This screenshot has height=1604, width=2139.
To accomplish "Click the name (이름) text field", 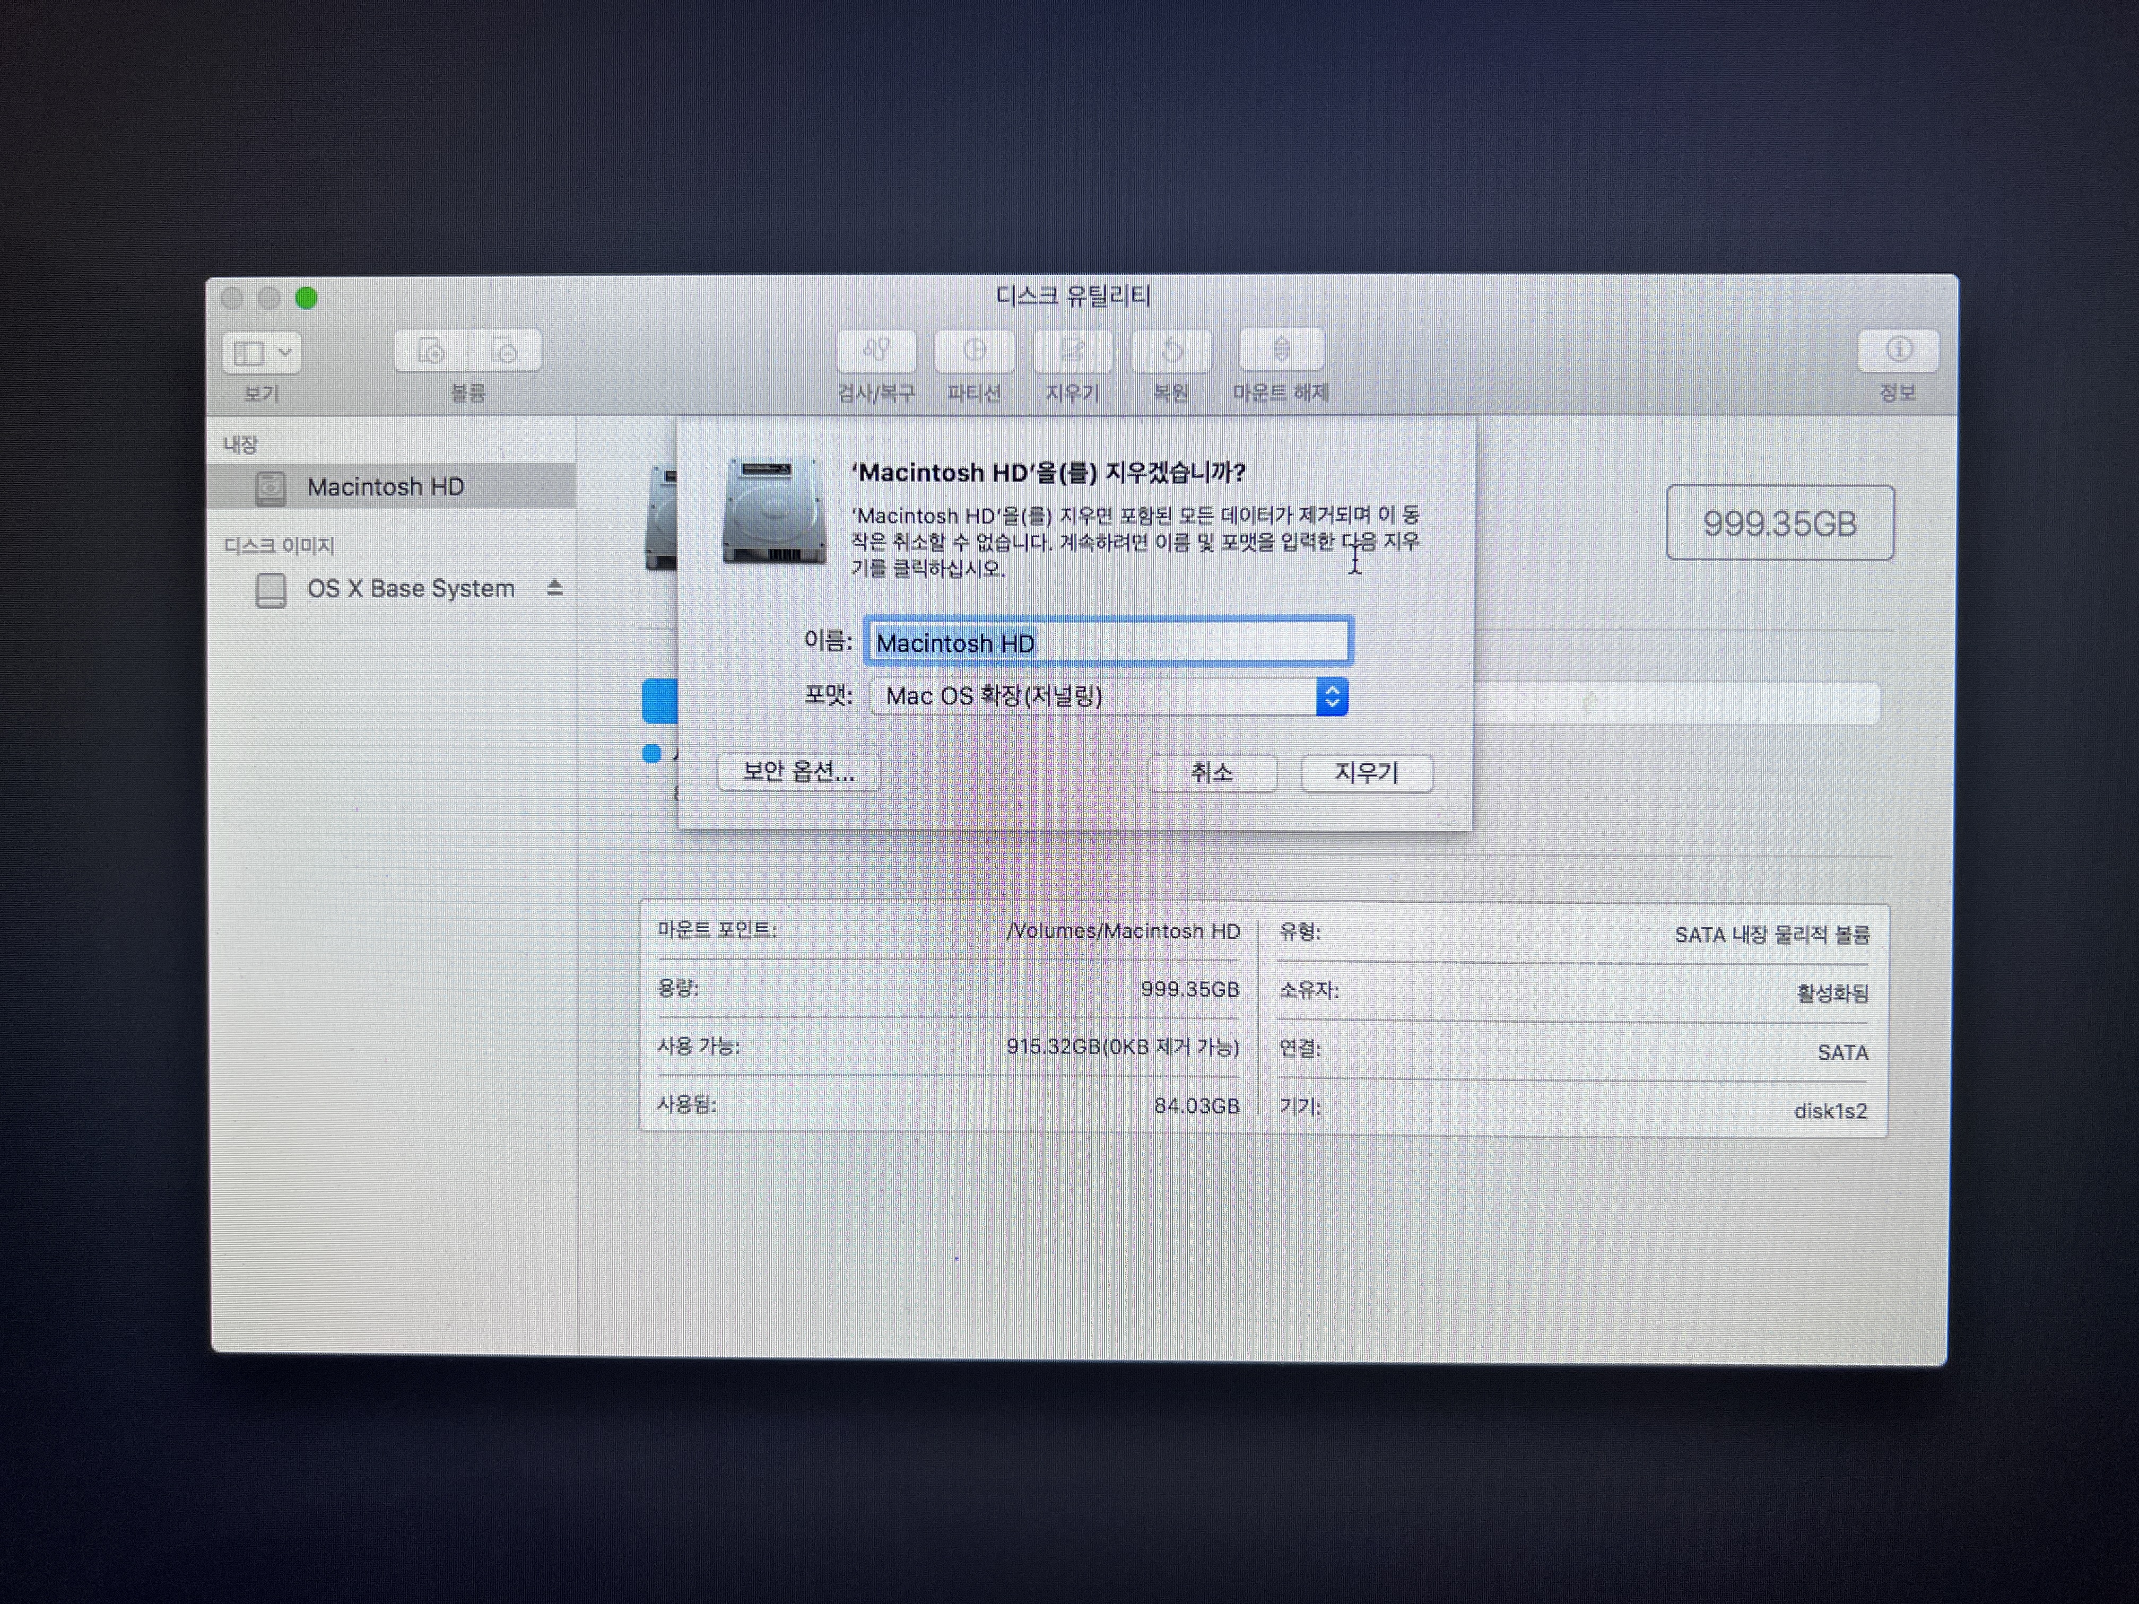I will click(1107, 642).
